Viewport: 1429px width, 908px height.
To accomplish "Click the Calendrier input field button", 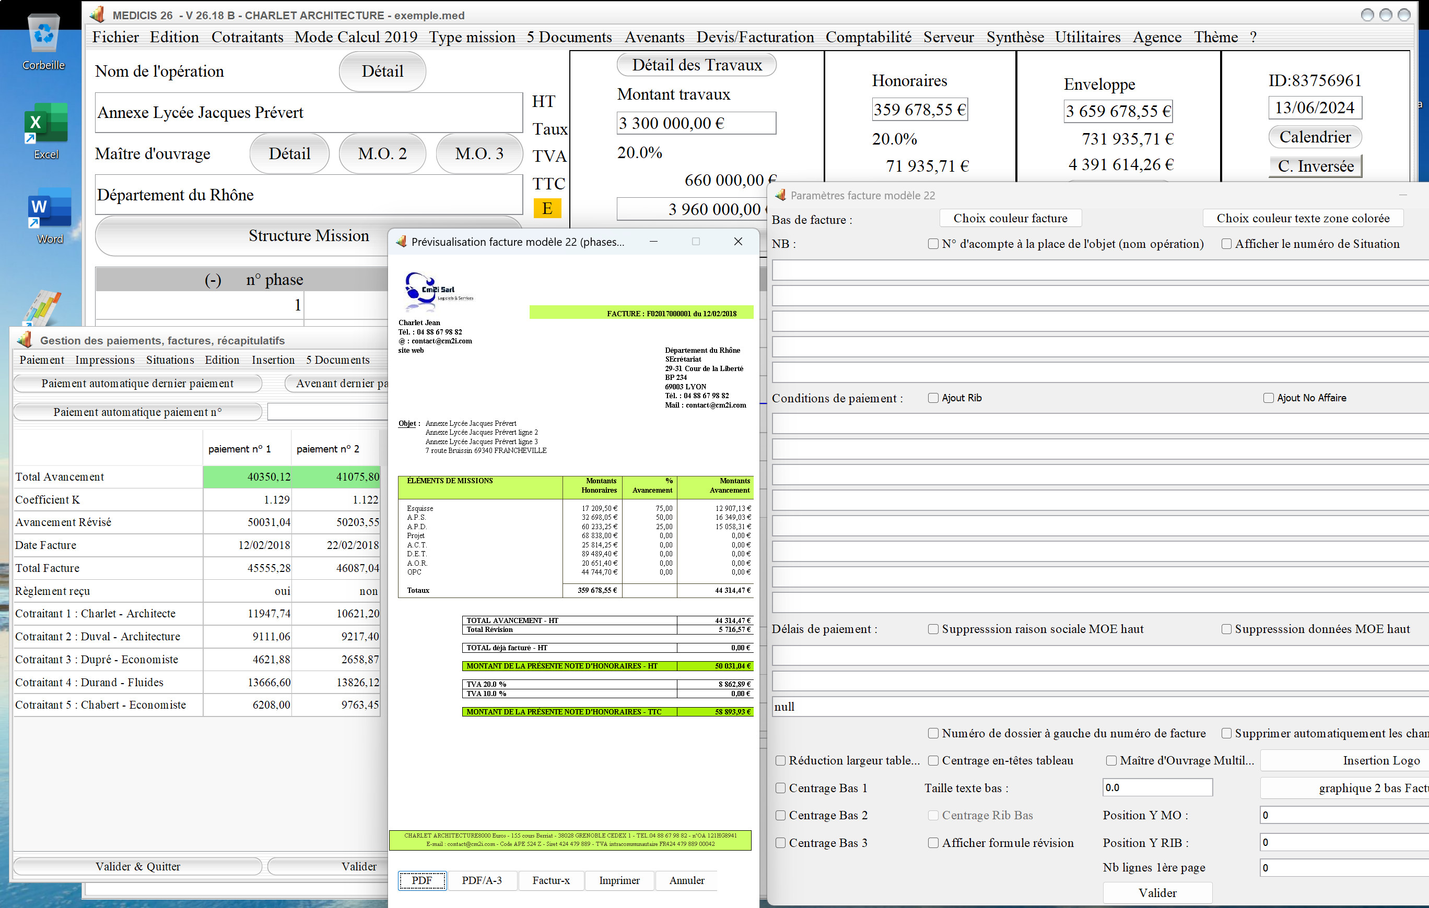I will (x=1316, y=136).
